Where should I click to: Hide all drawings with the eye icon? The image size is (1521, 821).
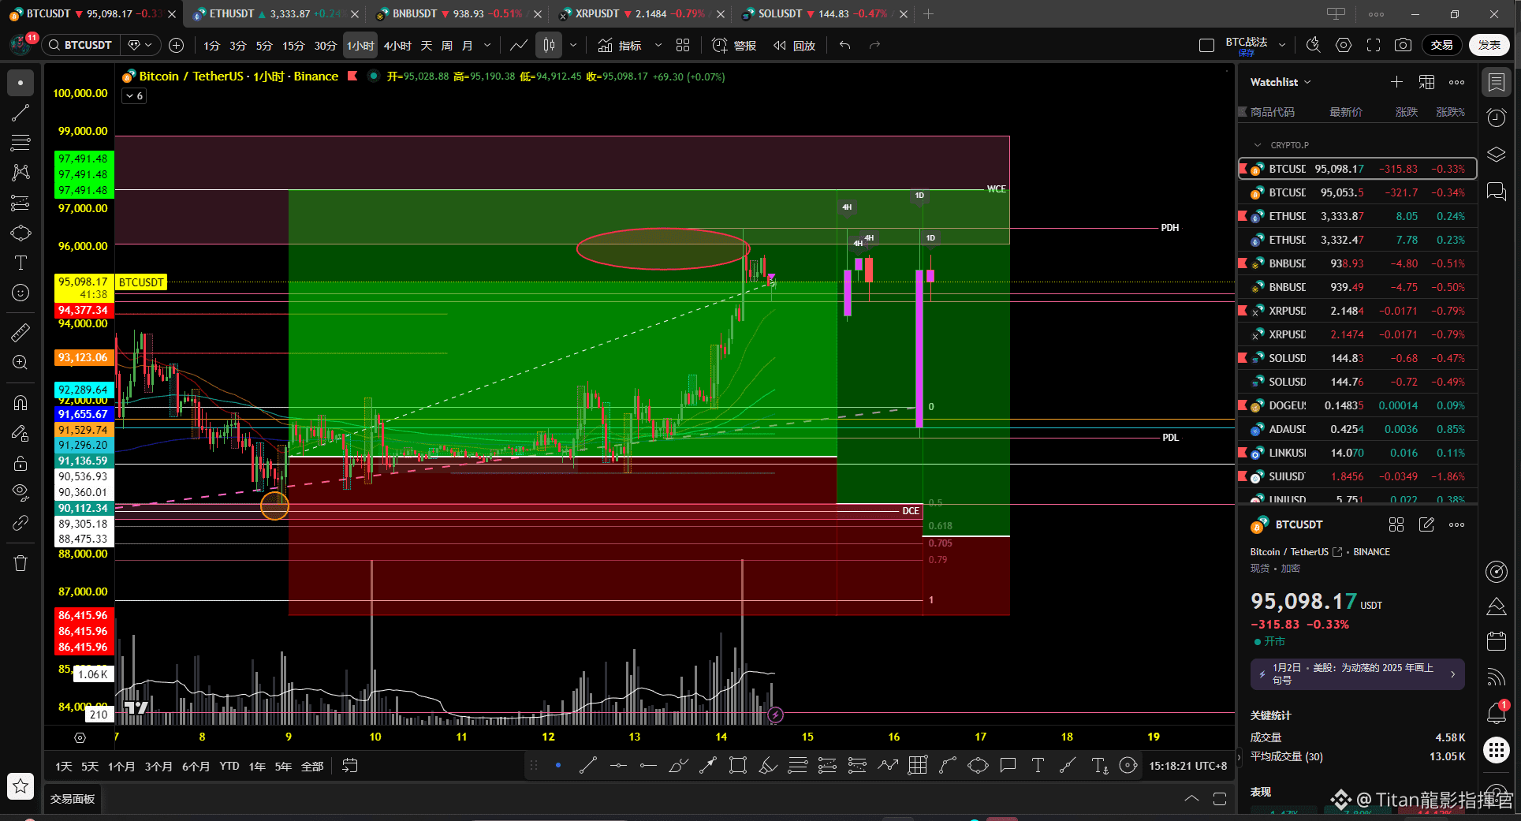[x=21, y=492]
